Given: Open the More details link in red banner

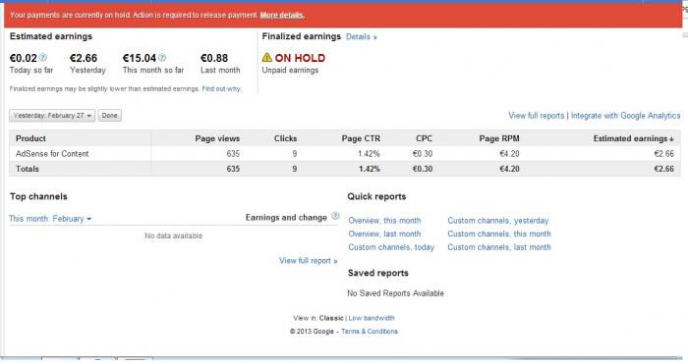Looking at the screenshot, I should point(282,15).
